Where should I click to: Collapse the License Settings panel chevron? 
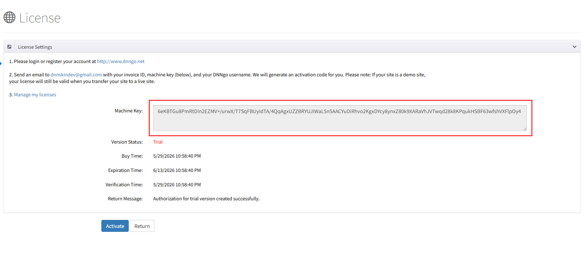pyautogui.click(x=575, y=47)
